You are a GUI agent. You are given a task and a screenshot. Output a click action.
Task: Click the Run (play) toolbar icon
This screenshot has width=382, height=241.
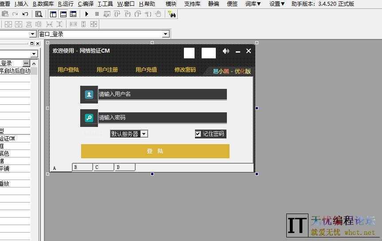coord(87,14)
